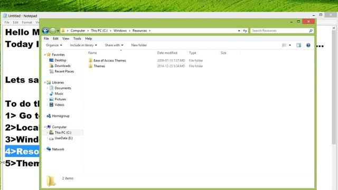The width and height of the screenshot is (338, 190).
Task: Open the address bar history dropdown
Action: point(239,31)
